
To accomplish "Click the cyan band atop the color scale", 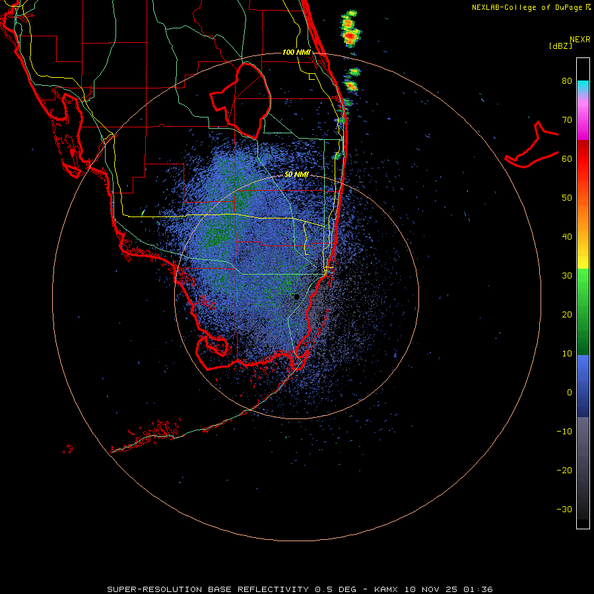I will tap(583, 86).
